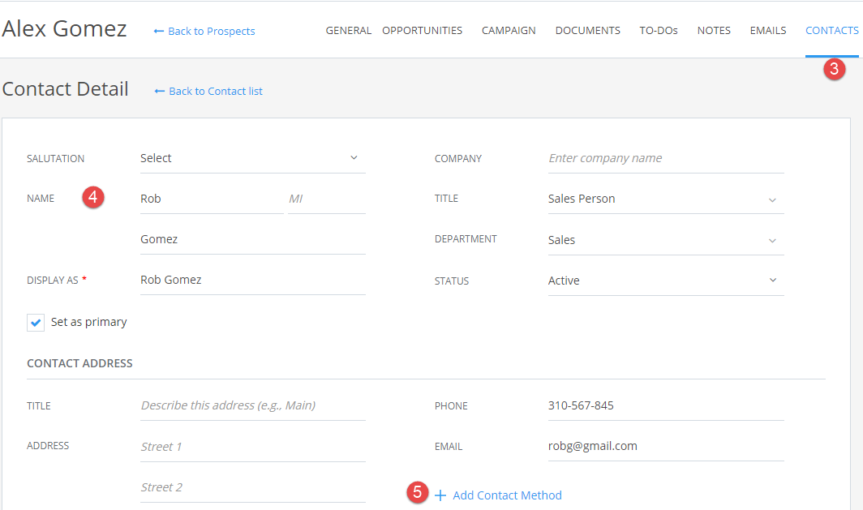The width and height of the screenshot is (863, 510).
Task: Go to the CAMPAIGN tab
Action: (509, 31)
